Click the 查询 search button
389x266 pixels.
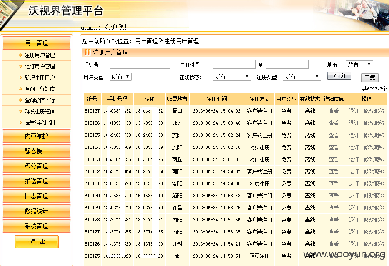pyautogui.click(x=339, y=76)
